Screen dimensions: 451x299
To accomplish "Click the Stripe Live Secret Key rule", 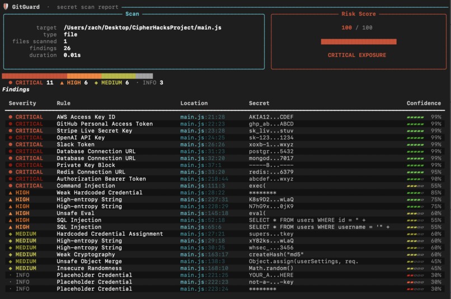I will click(95, 130).
